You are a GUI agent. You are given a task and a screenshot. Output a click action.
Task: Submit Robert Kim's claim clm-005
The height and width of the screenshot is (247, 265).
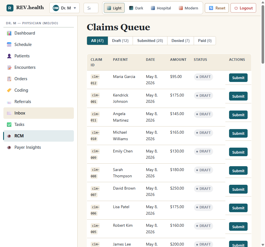tap(238, 226)
